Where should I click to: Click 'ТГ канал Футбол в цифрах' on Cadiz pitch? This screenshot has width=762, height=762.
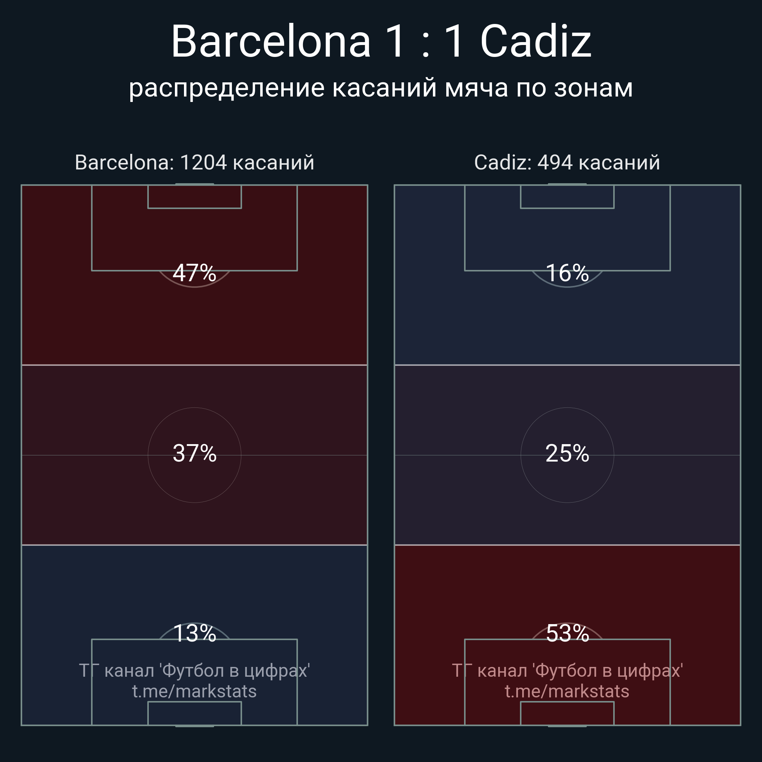click(567, 671)
